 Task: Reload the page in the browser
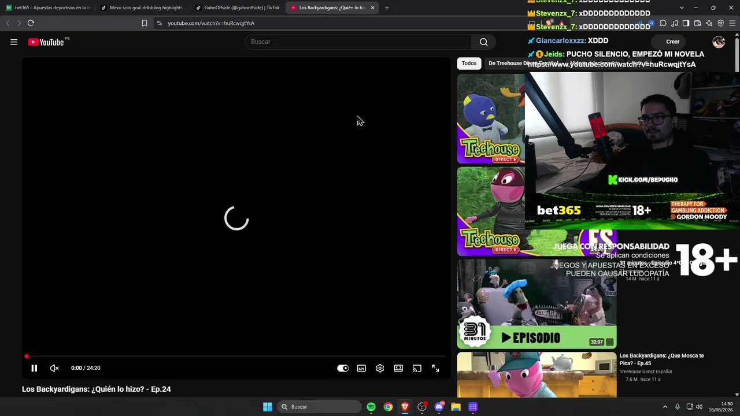pyautogui.click(x=31, y=23)
